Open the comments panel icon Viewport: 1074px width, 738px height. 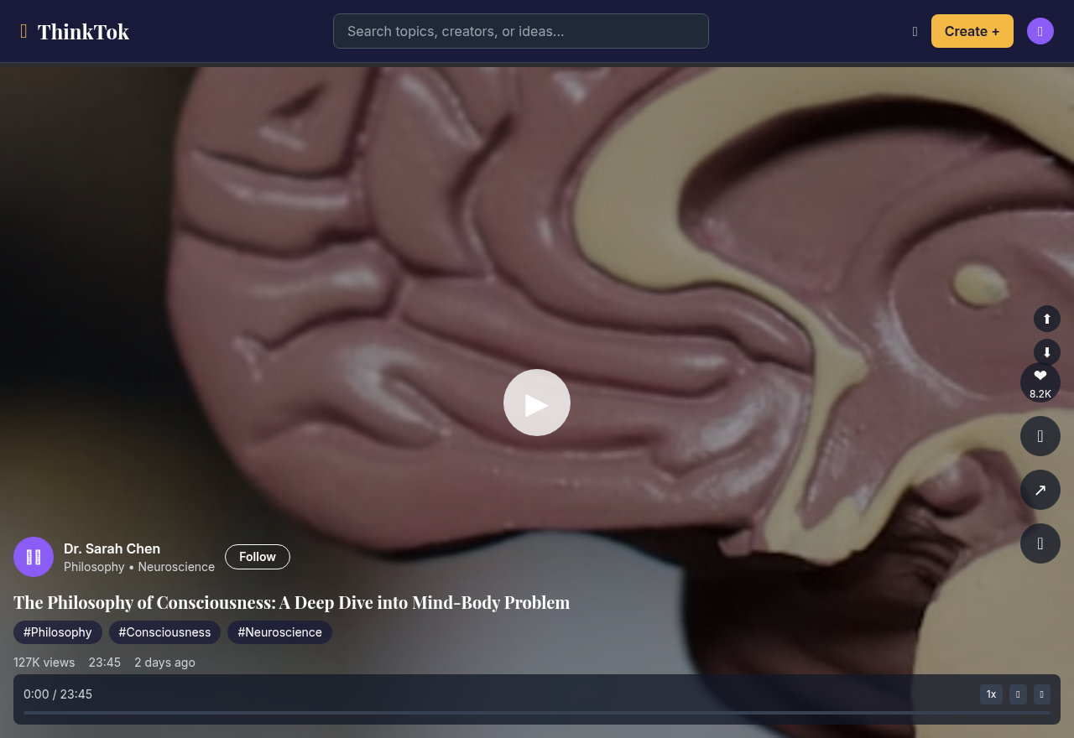pyautogui.click(x=1040, y=435)
